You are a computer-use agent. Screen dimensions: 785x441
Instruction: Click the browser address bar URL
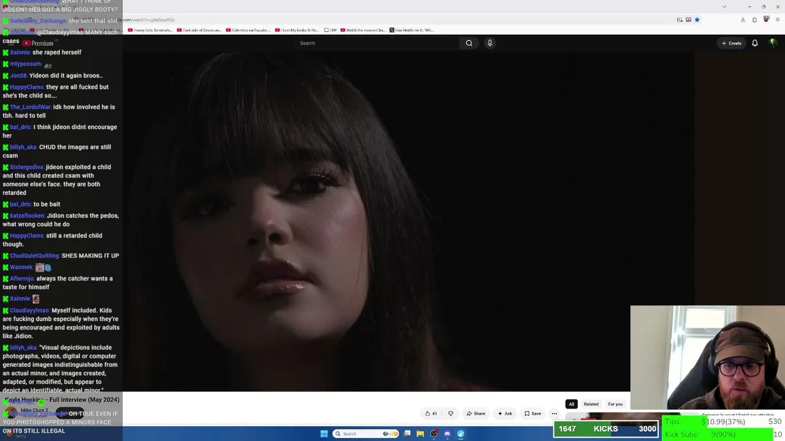150,20
